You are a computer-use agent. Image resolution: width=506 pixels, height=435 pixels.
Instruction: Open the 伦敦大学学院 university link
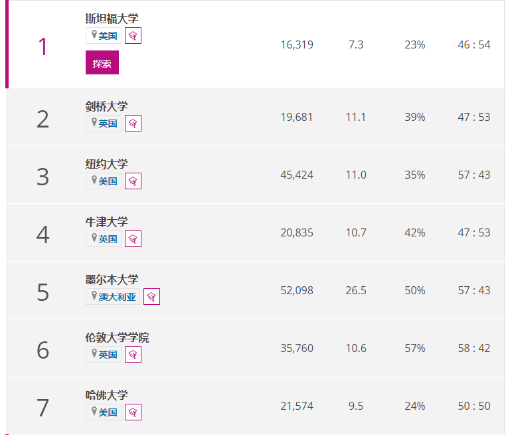117,337
